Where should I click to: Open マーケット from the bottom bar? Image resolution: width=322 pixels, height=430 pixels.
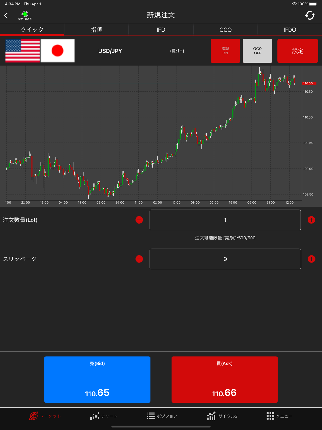coord(45,416)
